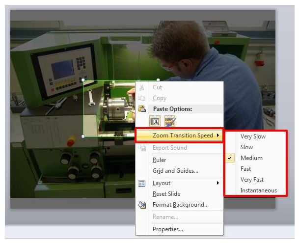Viewport: 299px width, 243px height.
Task: Click the Paste Options clipboard icon
Action: click(x=142, y=108)
